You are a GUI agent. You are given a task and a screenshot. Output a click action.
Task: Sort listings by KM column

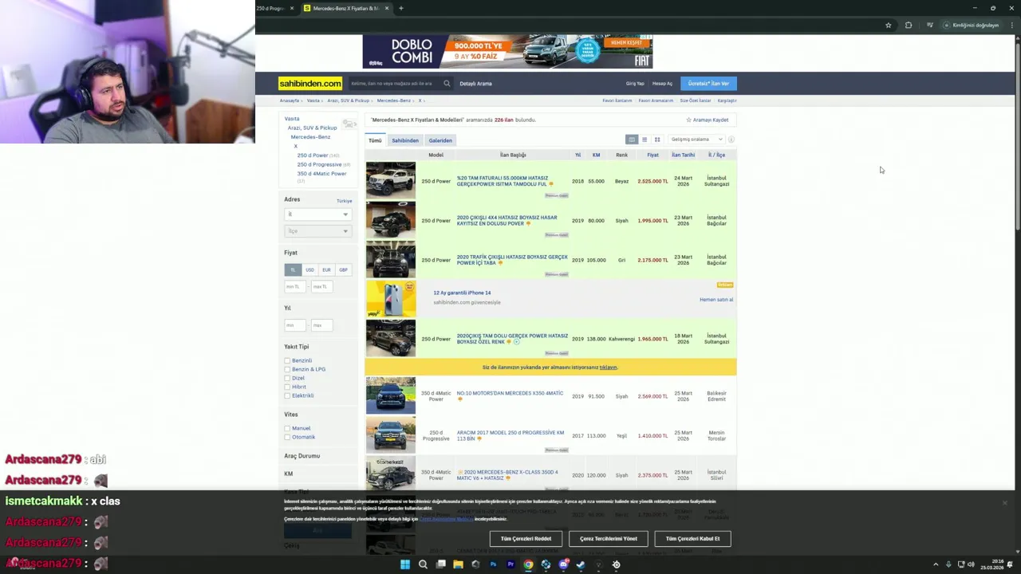tap(596, 155)
